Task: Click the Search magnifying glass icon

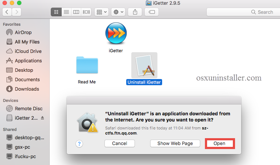Action: coord(254,12)
